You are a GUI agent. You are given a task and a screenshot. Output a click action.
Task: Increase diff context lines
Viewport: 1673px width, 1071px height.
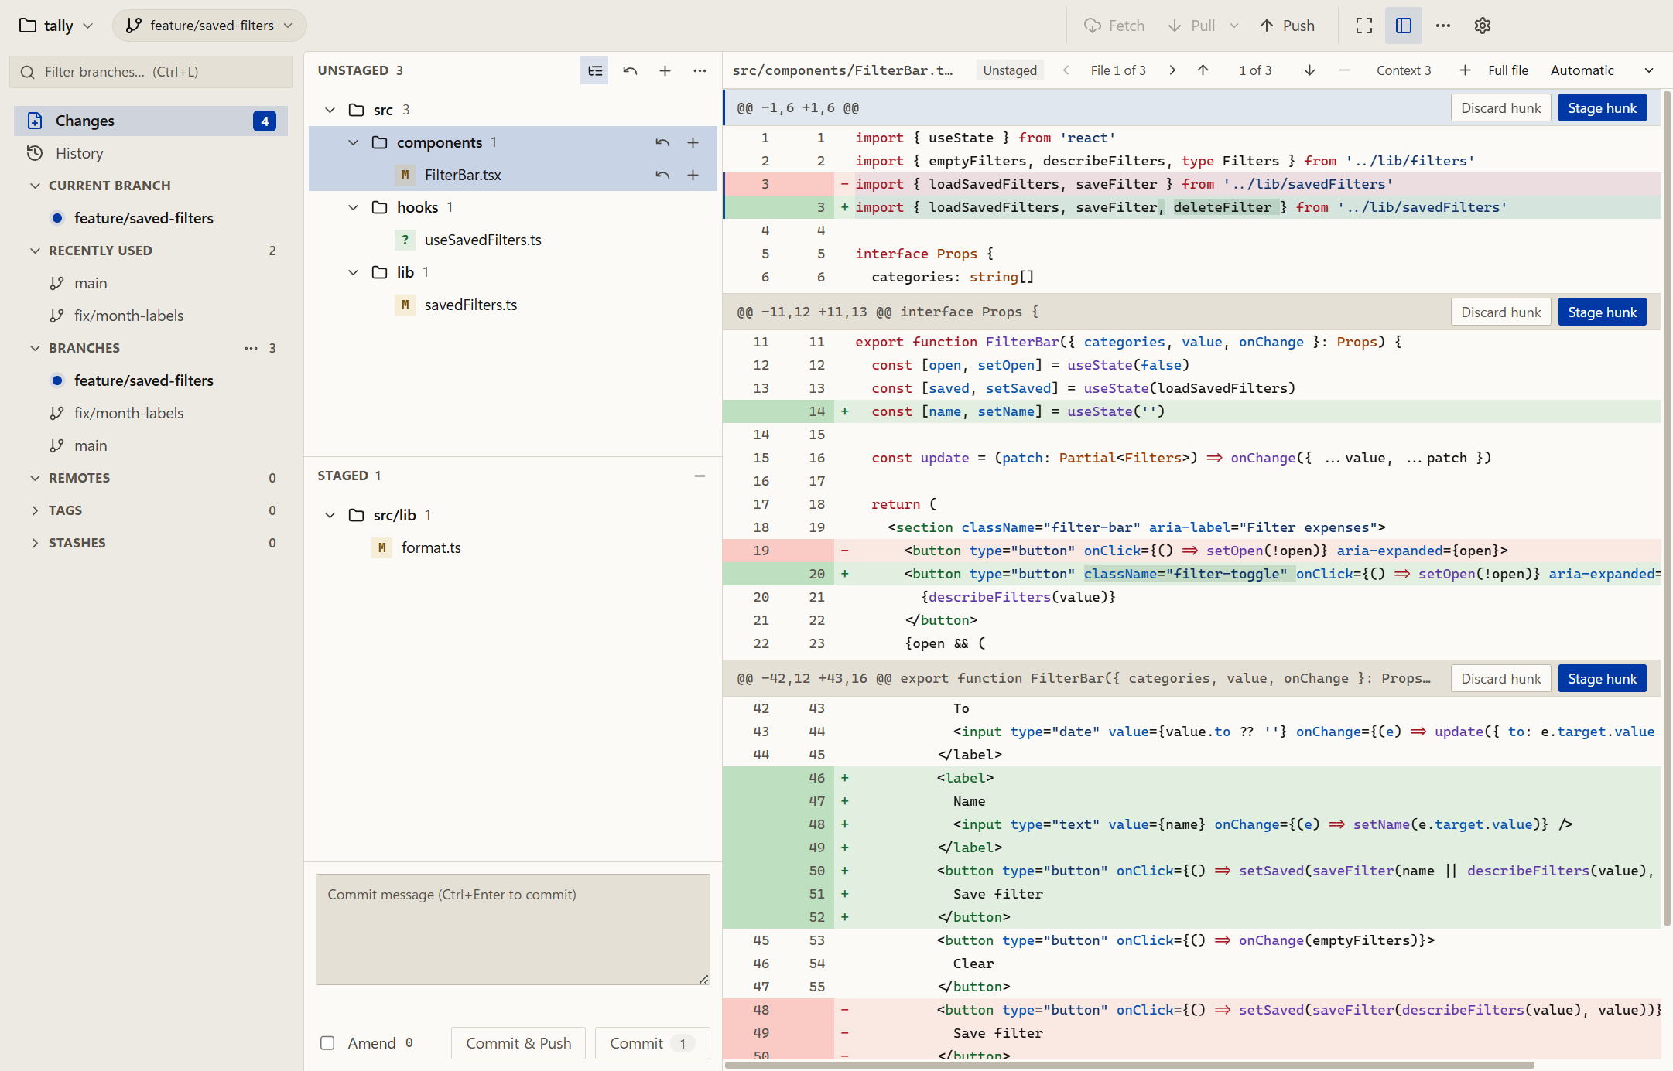point(1465,70)
